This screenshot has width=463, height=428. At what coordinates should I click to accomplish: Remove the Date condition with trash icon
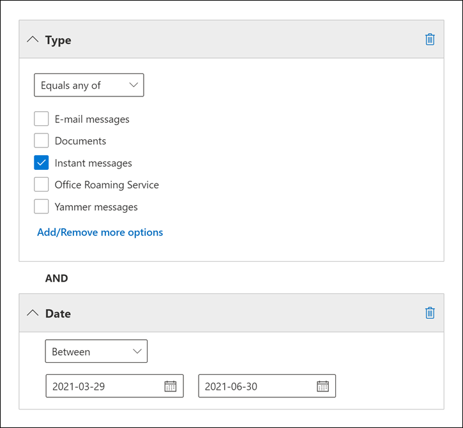point(430,313)
